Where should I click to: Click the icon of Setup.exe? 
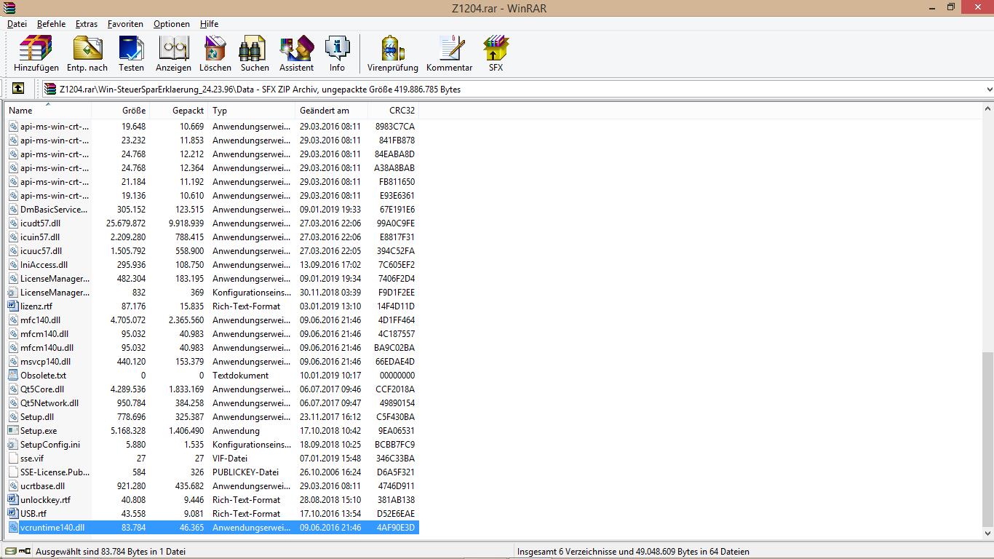tap(13, 431)
